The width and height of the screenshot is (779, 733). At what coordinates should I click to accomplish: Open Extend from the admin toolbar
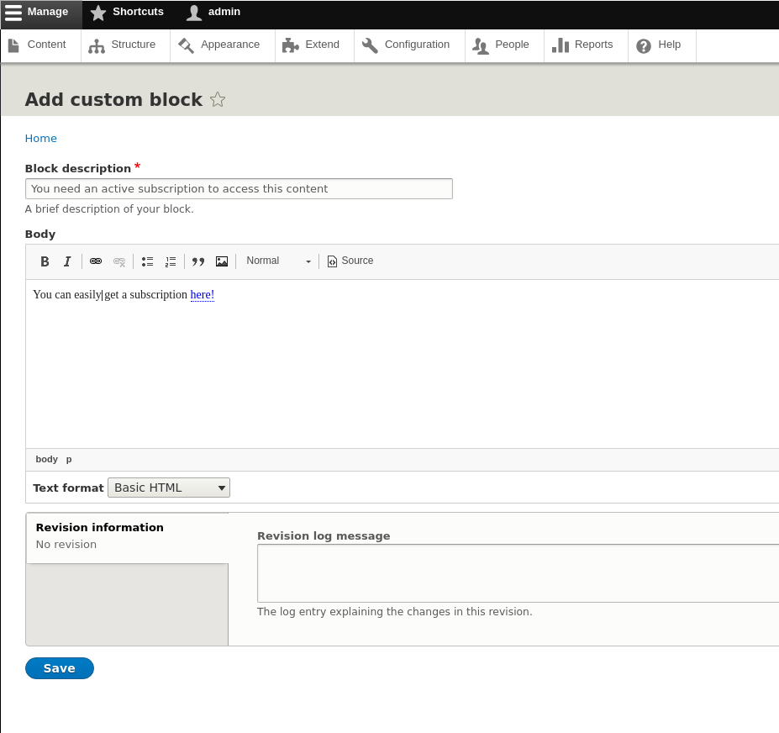313,45
